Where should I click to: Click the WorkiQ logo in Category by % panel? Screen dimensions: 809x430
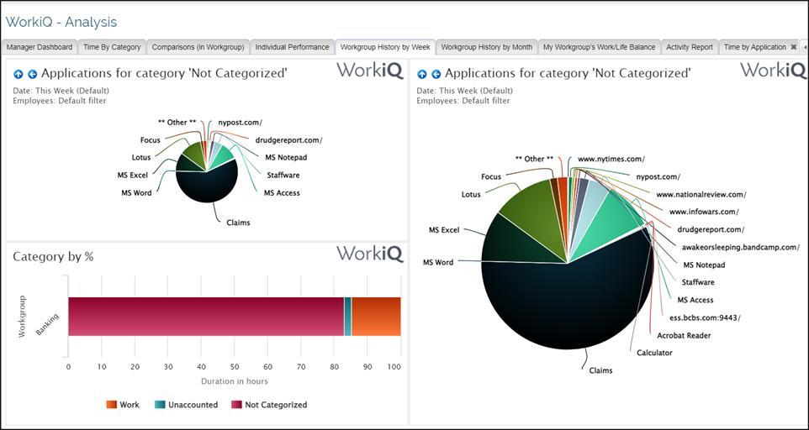(x=370, y=254)
